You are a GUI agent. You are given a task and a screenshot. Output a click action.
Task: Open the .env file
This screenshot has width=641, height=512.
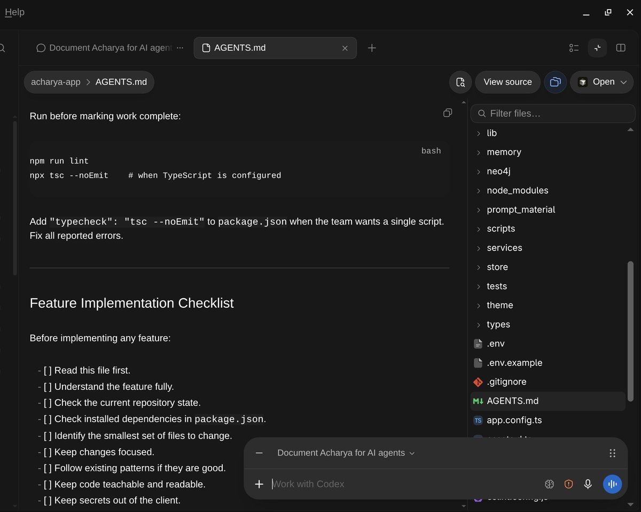[548, 343]
